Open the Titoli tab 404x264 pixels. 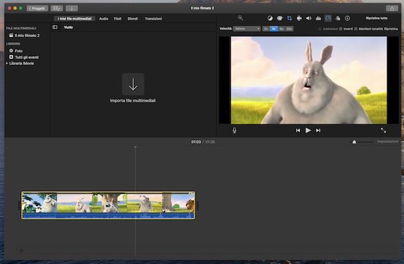point(117,19)
